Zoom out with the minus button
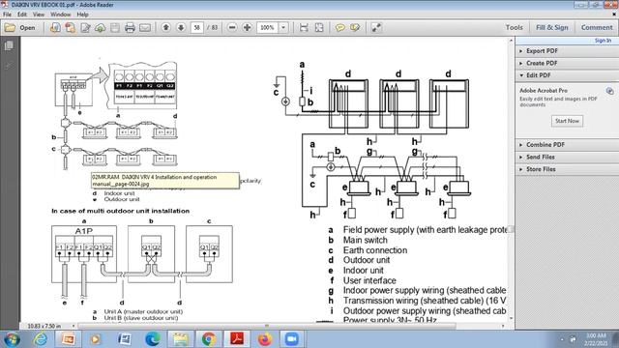Viewport: 619px width, 348px height. coord(232,28)
